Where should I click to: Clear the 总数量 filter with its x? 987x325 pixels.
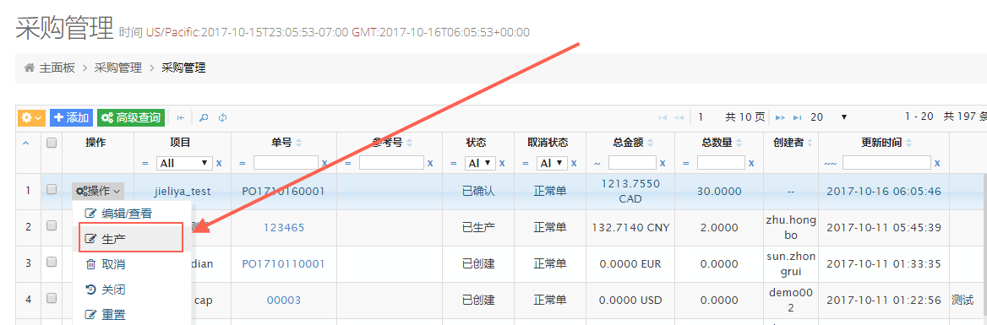(751, 163)
